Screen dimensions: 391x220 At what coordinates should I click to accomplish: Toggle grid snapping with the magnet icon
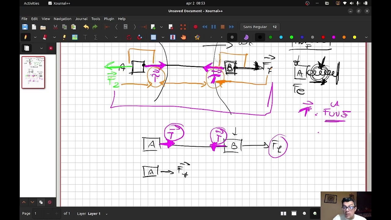pyautogui.click(x=140, y=37)
